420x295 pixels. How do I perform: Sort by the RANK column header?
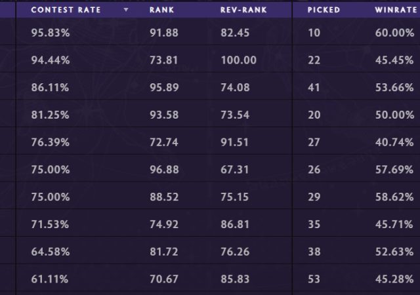pos(161,10)
